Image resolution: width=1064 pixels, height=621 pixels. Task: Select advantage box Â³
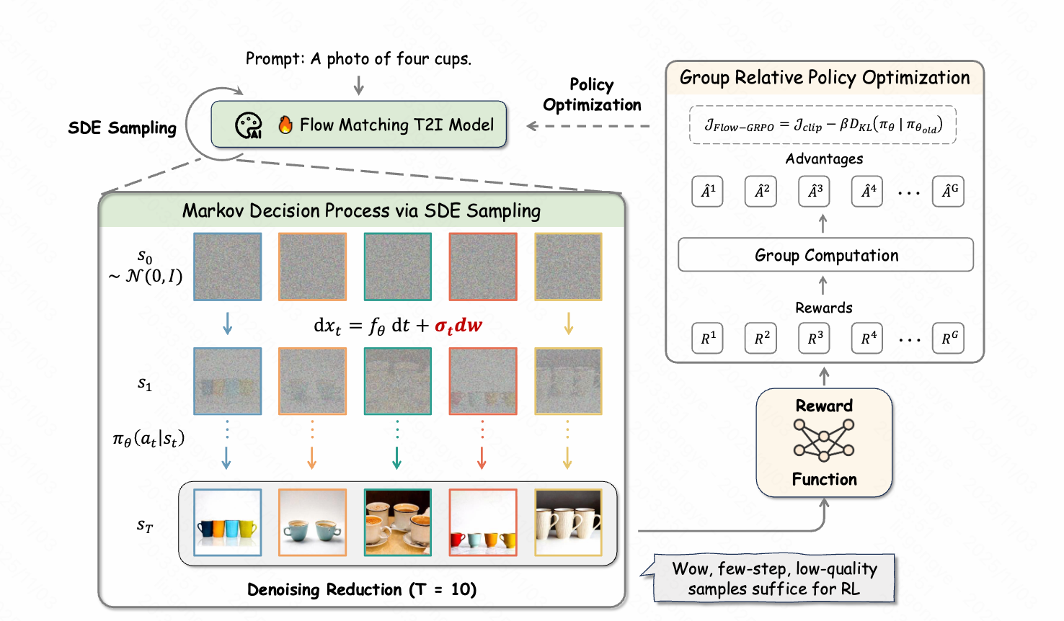pos(815,191)
